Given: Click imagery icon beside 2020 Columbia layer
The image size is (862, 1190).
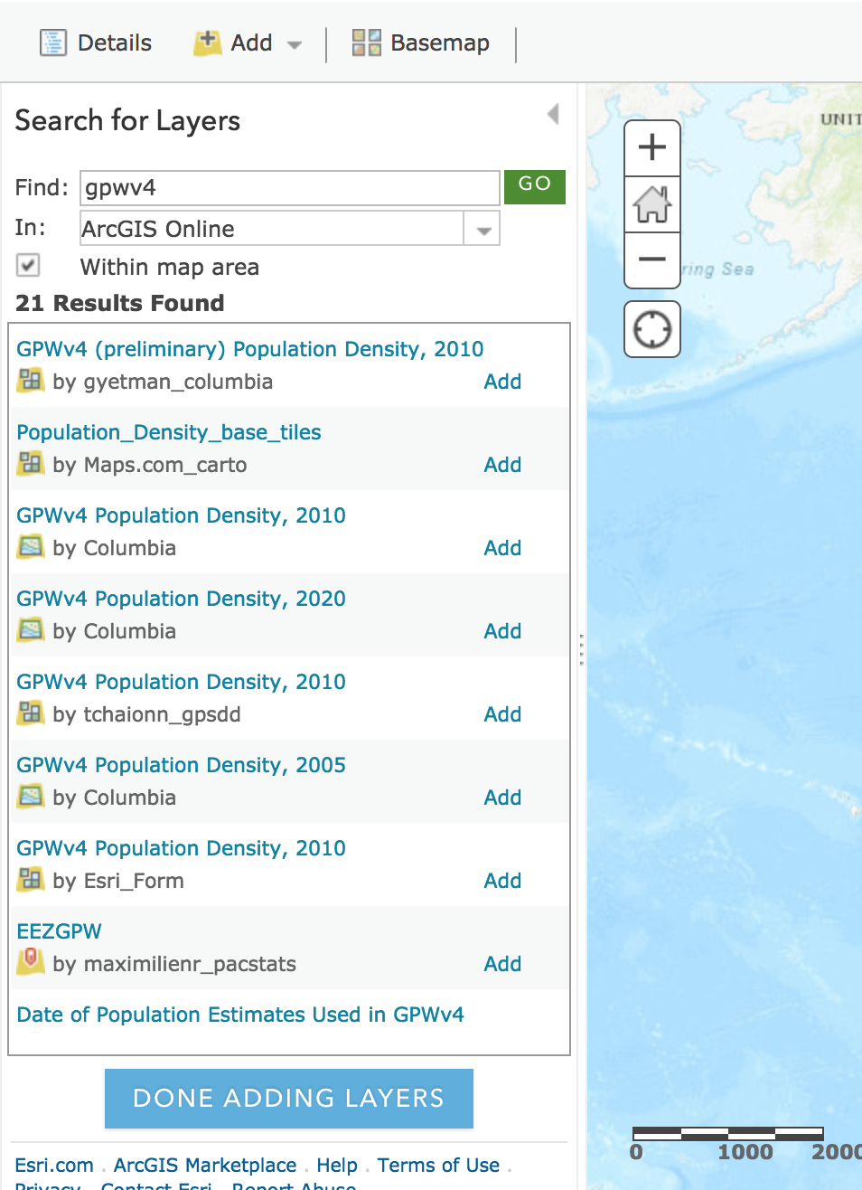Looking at the screenshot, I should click(31, 630).
